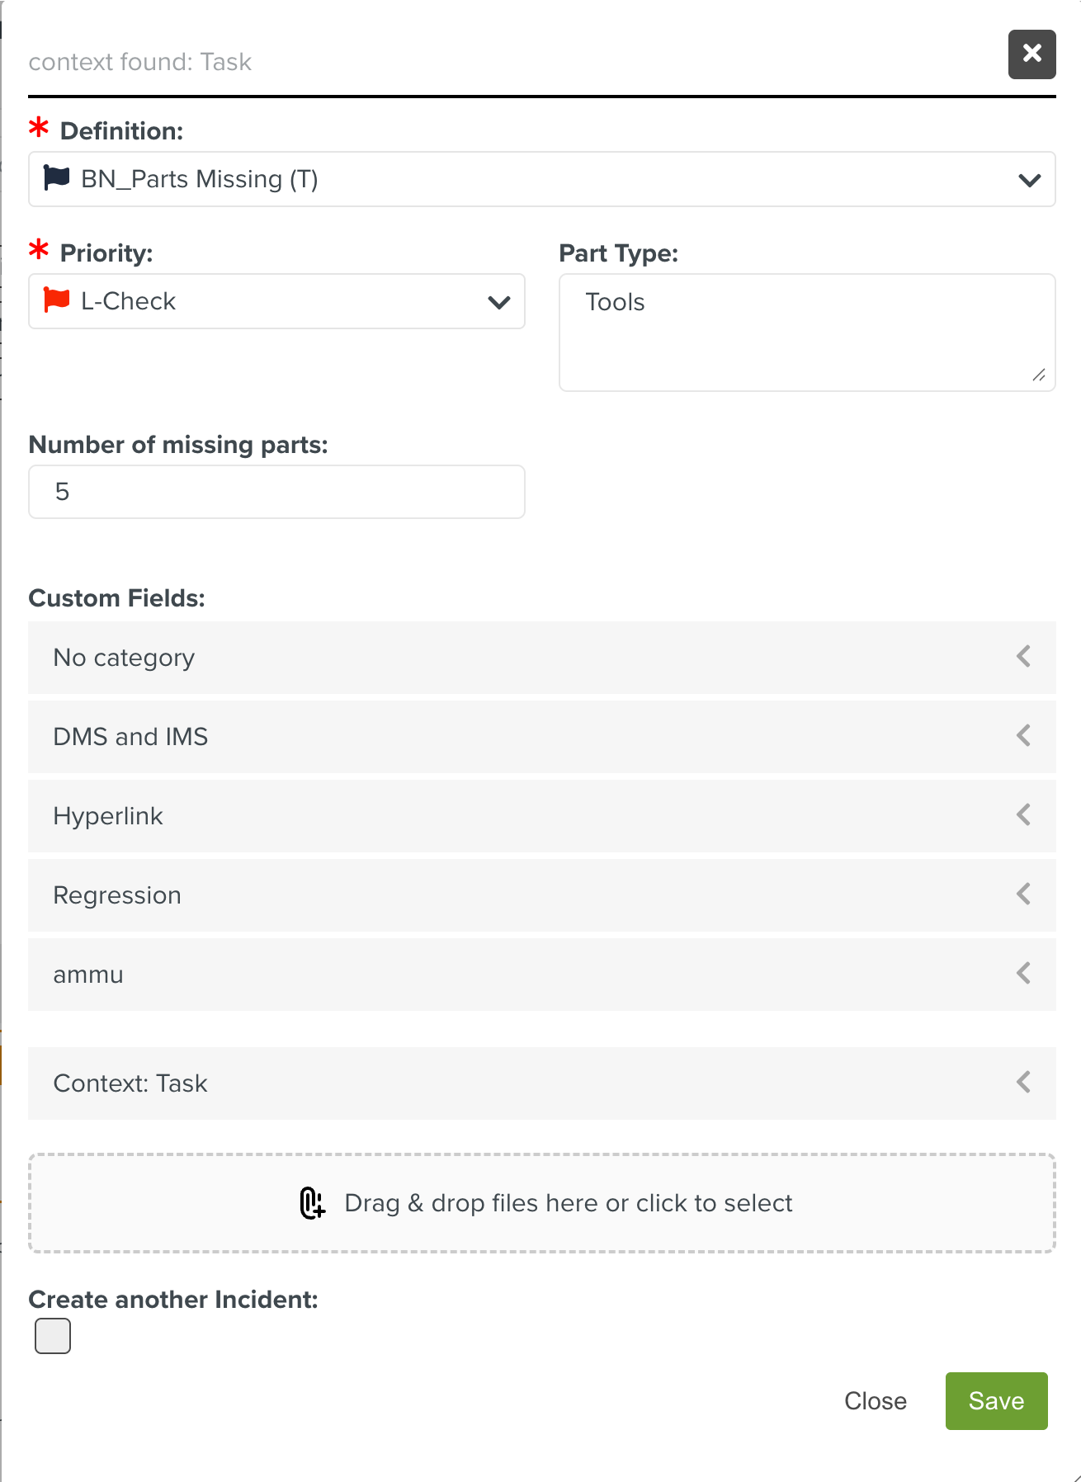Tick the Create another Incident checkbox

(53, 1336)
